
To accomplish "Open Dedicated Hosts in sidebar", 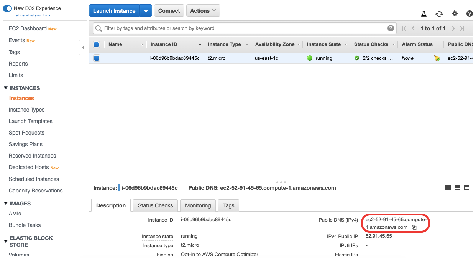I will (29, 167).
